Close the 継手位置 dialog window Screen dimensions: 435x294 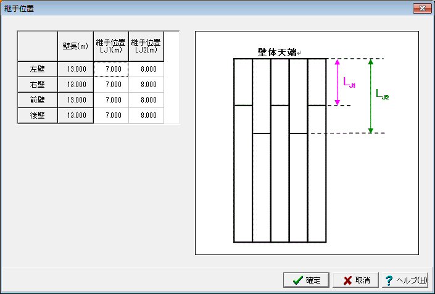click(422, 8)
